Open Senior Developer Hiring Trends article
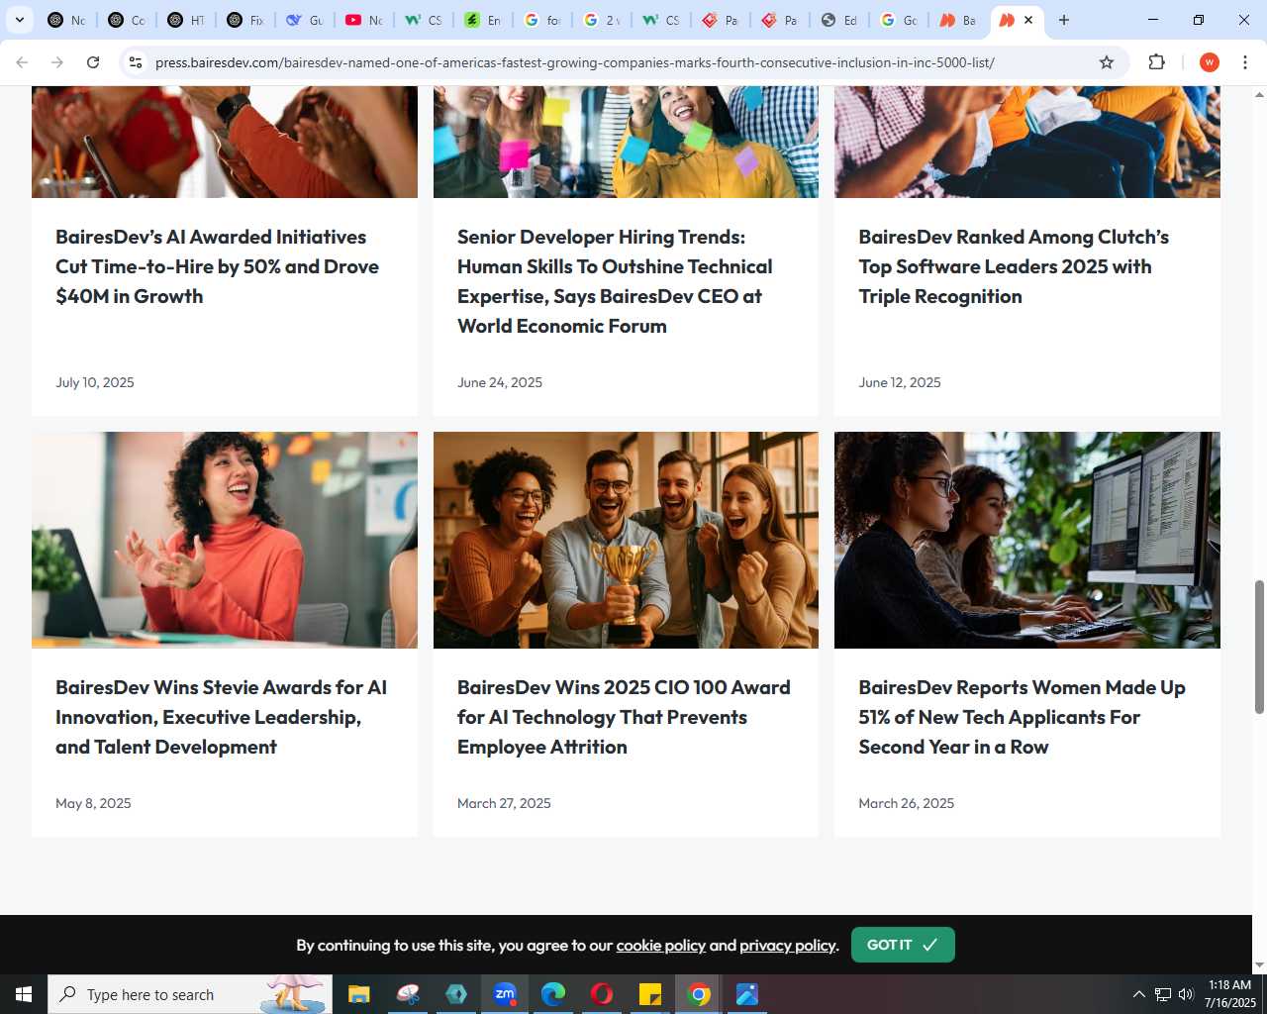The width and height of the screenshot is (1267, 1014). pos(615,281)
